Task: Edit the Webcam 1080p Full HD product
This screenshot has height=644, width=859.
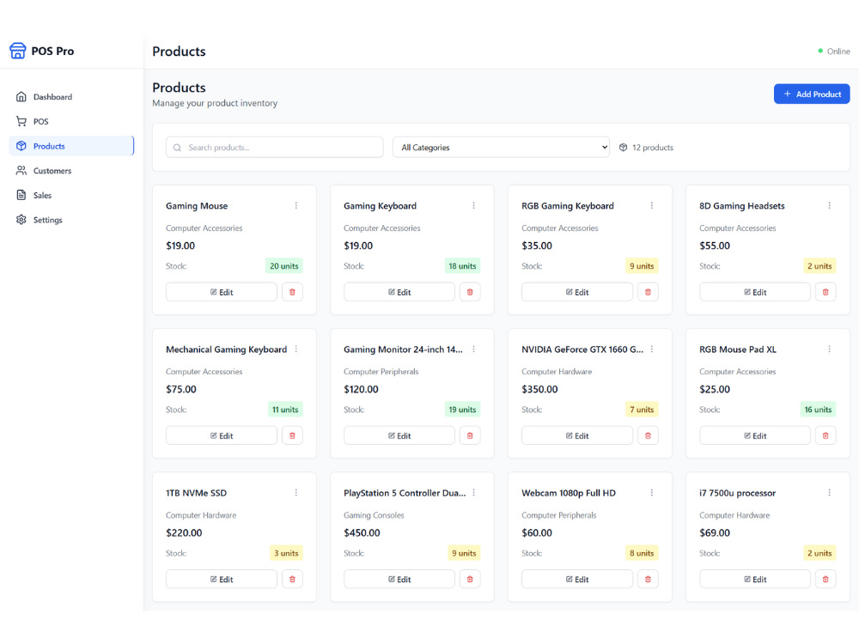Action: 577,579
